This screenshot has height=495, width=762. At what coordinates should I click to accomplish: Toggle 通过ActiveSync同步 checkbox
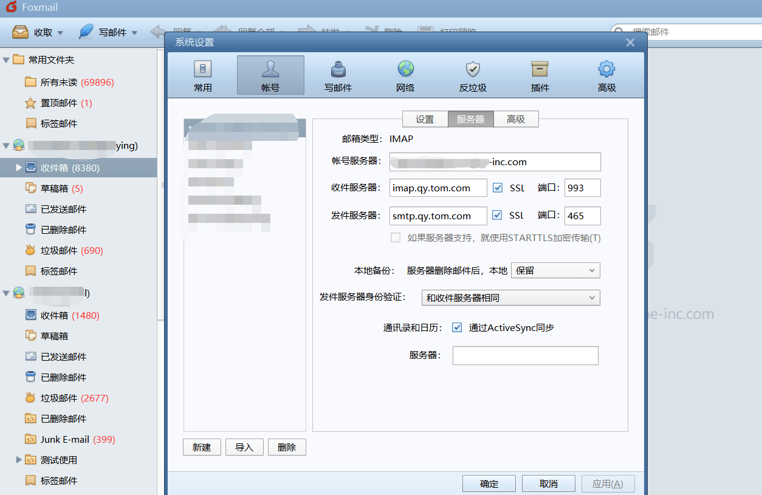(456, 327)
